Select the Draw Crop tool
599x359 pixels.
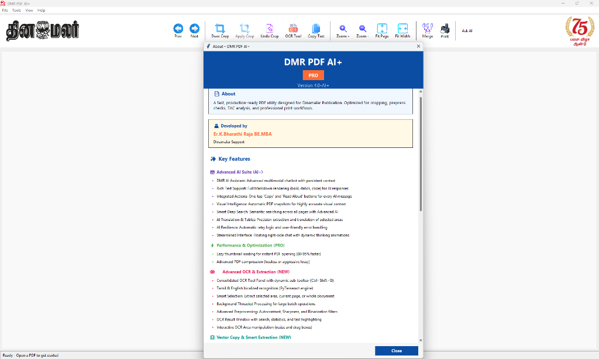point(220,30)
